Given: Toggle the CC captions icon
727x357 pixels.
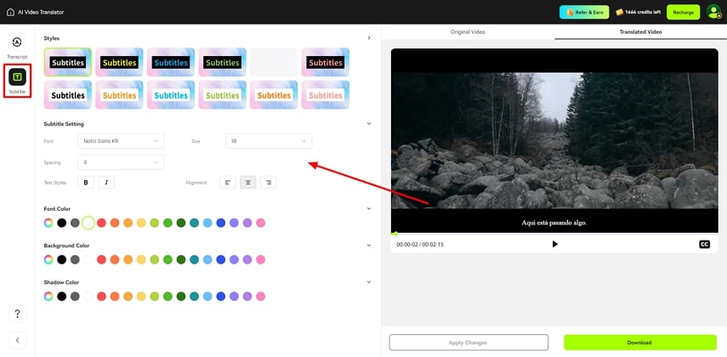Looking at the screenshot, I should coord(704,244).
